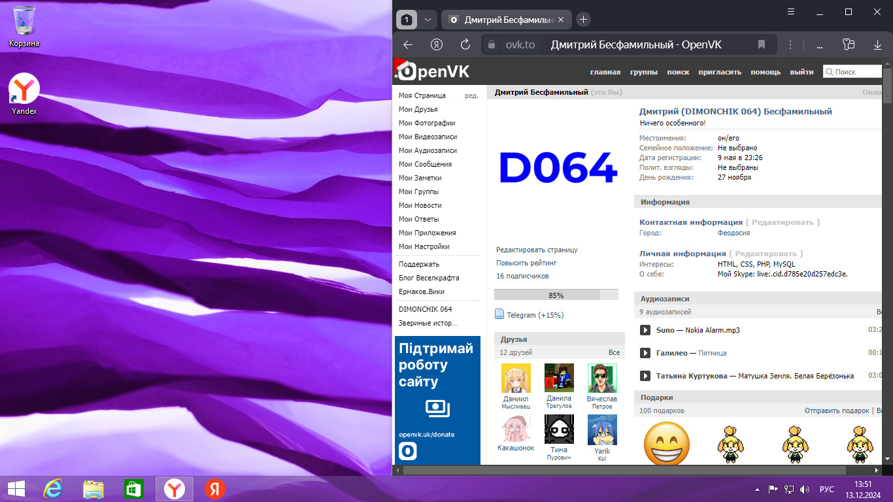
Task: Click the Yandex home button in toolbar
Action: [437, 44]
